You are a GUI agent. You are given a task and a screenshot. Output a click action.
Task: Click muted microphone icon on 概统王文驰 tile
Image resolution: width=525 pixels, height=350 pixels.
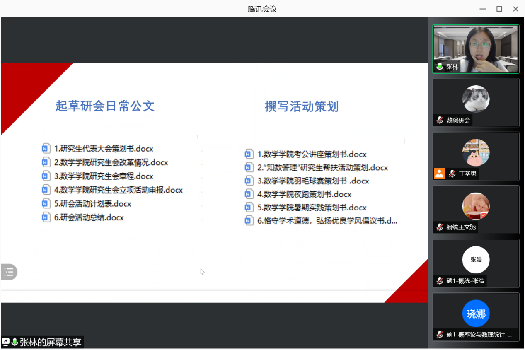coord(440,227)
